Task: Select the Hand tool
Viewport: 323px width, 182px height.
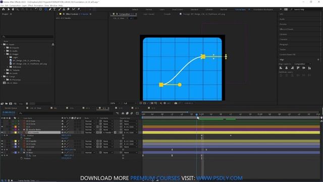Action: point(13,9)
